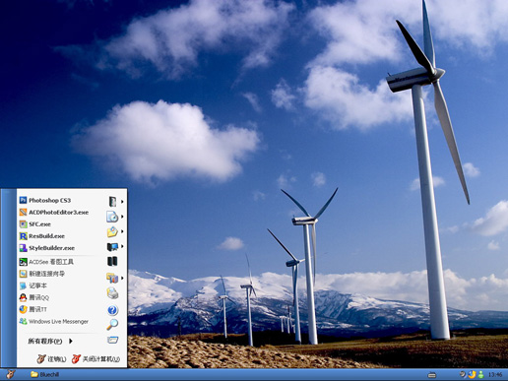This screenshot has height=381, width=508.
Task: Open the Run icon below the magnifier
Action: (112, 340)
